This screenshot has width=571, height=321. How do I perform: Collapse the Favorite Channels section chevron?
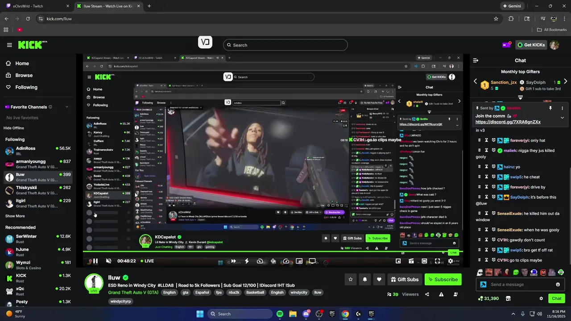[67, 107]
